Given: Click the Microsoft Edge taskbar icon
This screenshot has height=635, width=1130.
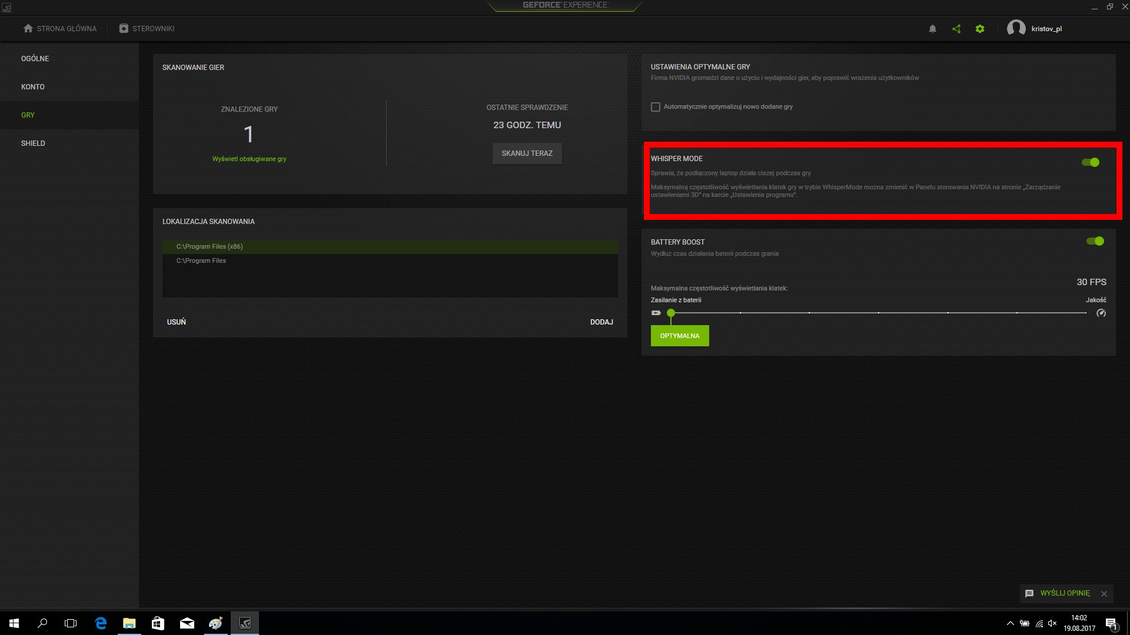Looking at the screenshot, I should [100, 623].
